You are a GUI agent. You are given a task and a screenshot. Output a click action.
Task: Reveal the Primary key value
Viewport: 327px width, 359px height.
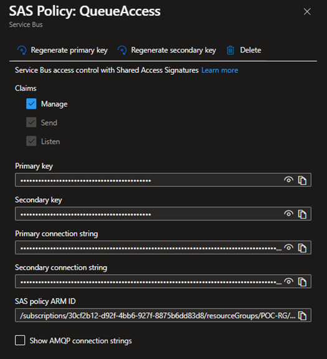(x=288, y=180)
